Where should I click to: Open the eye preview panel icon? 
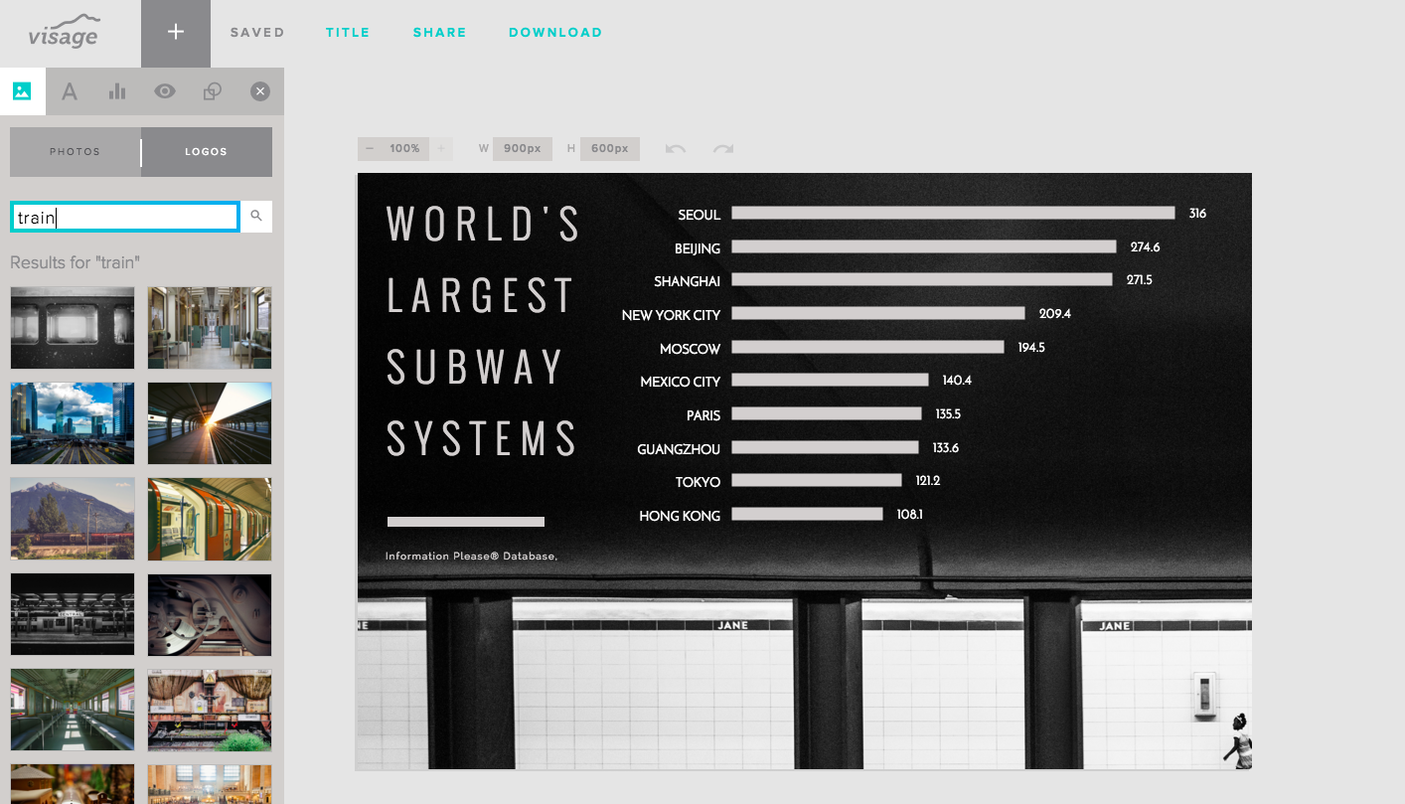pyautogui.click(x=165, y=91)
